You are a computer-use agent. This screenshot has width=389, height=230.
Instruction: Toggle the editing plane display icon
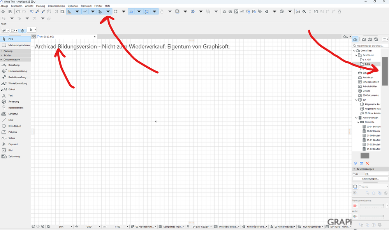click(131, 11)
